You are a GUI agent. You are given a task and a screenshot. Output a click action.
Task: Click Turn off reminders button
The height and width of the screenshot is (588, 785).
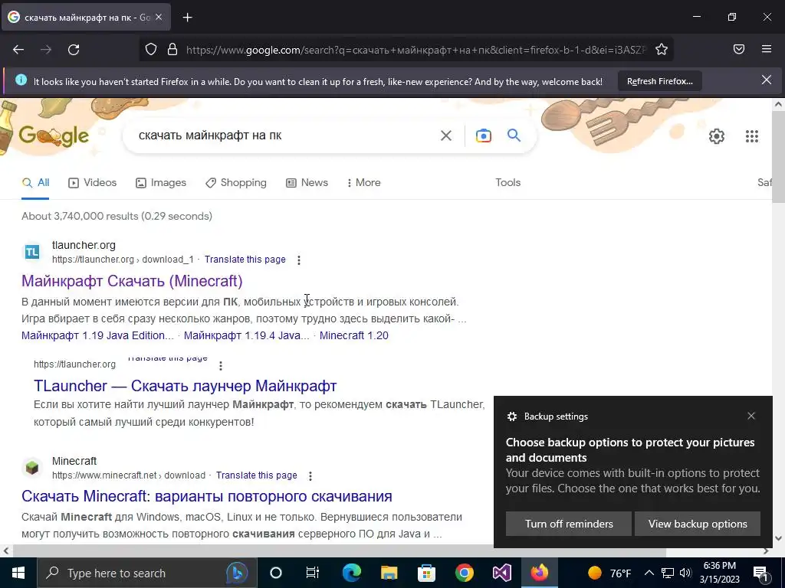click(x=569, y=524)
